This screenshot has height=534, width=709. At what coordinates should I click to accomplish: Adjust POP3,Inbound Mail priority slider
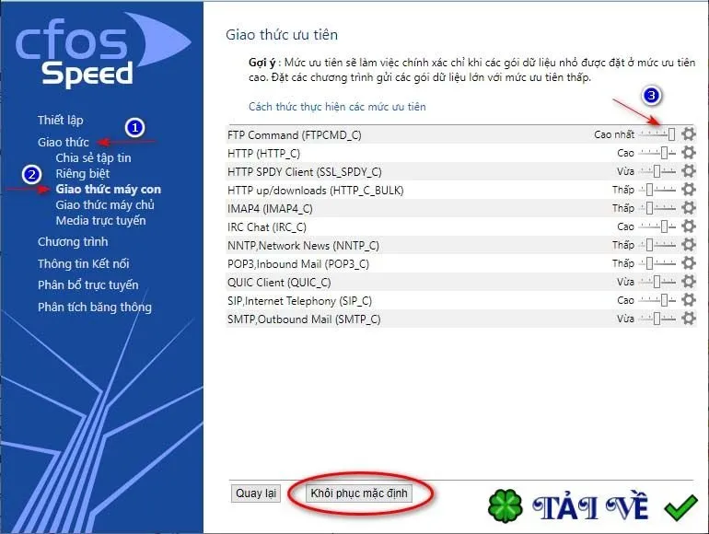(658, 263)
